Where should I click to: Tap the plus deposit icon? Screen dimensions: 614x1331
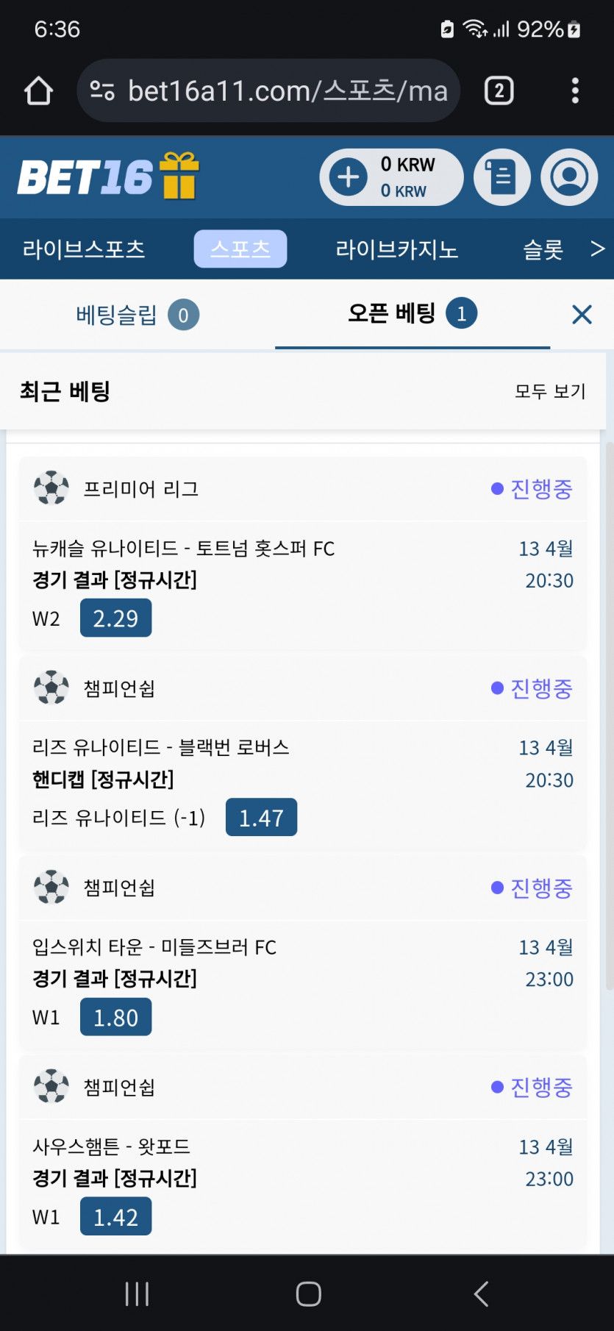[348, 177]
